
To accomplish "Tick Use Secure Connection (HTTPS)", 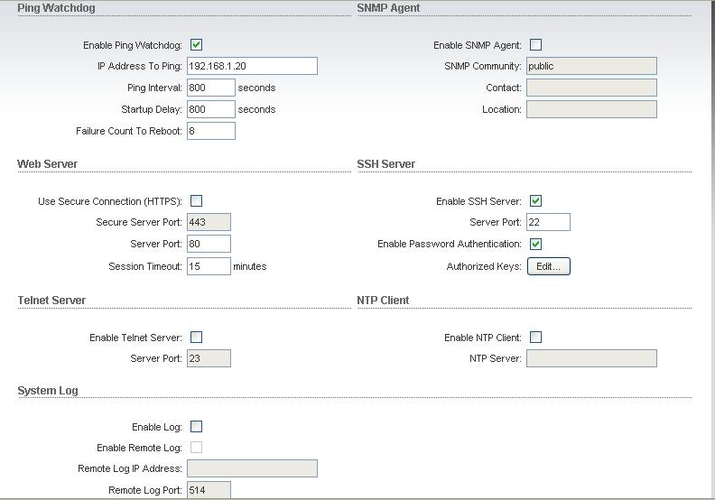I will pyautogui.click(x=196, y=201).
